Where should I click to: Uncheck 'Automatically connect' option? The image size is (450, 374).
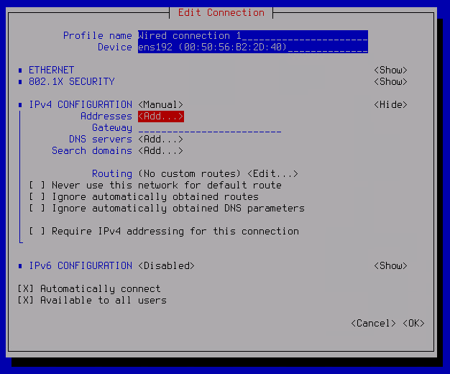pyautogui.click(x=26, y=288)
